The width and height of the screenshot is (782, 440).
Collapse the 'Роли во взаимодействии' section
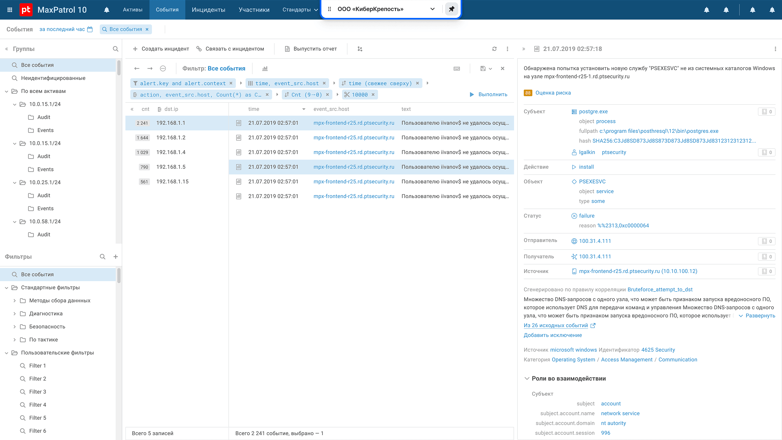pos(527,378)
